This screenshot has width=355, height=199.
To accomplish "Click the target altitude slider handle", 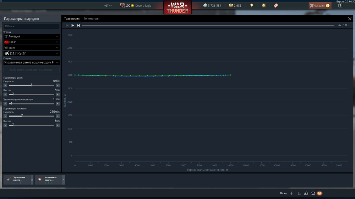I will pyautogui.click(x=13, y=94).
